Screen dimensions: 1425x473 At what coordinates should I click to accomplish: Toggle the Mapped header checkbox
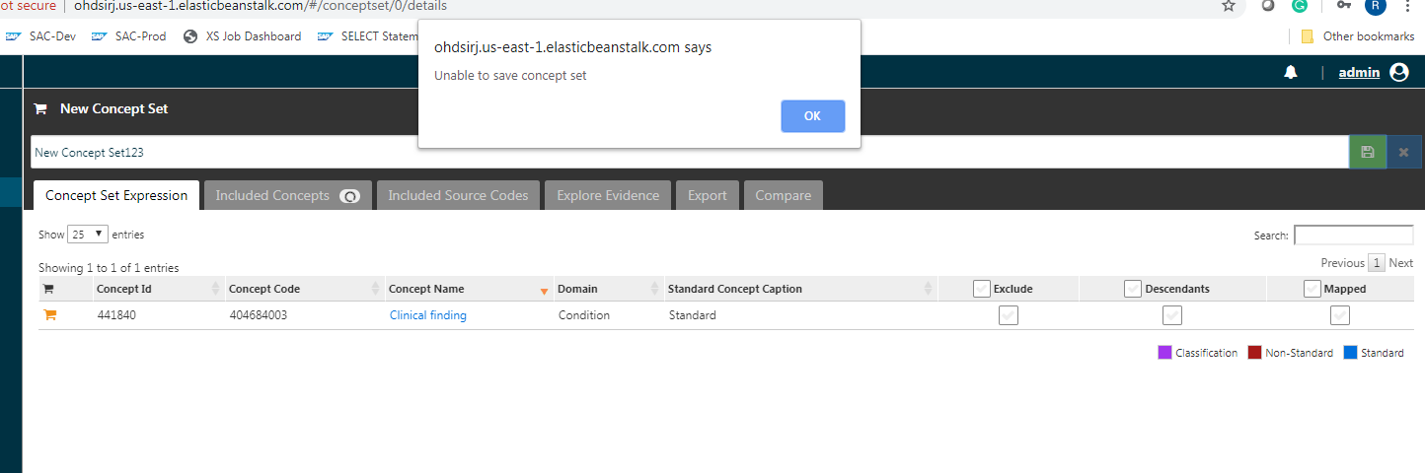pos(1312,289)
